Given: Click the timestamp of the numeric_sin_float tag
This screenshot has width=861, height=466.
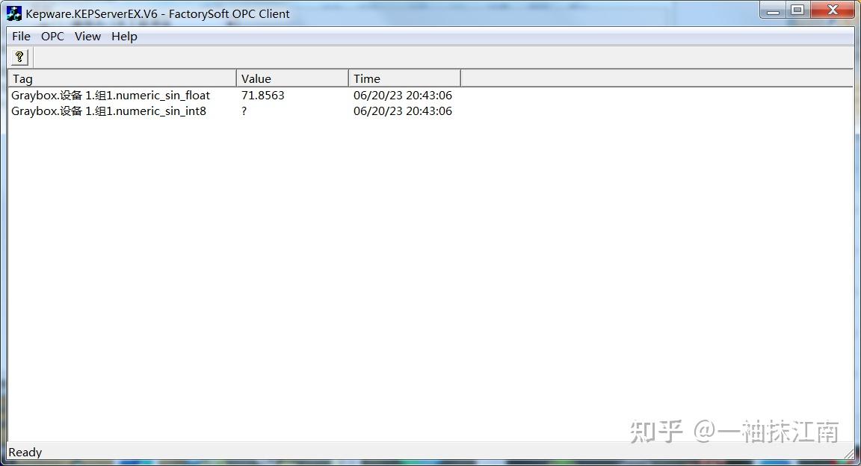Looking at the screenshot, I should [403, 95].
